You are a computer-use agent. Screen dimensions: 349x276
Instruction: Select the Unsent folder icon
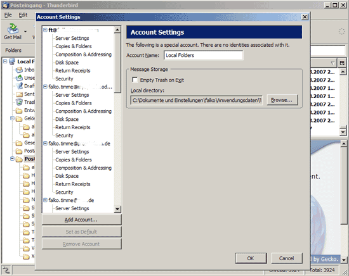pos(19,78)
